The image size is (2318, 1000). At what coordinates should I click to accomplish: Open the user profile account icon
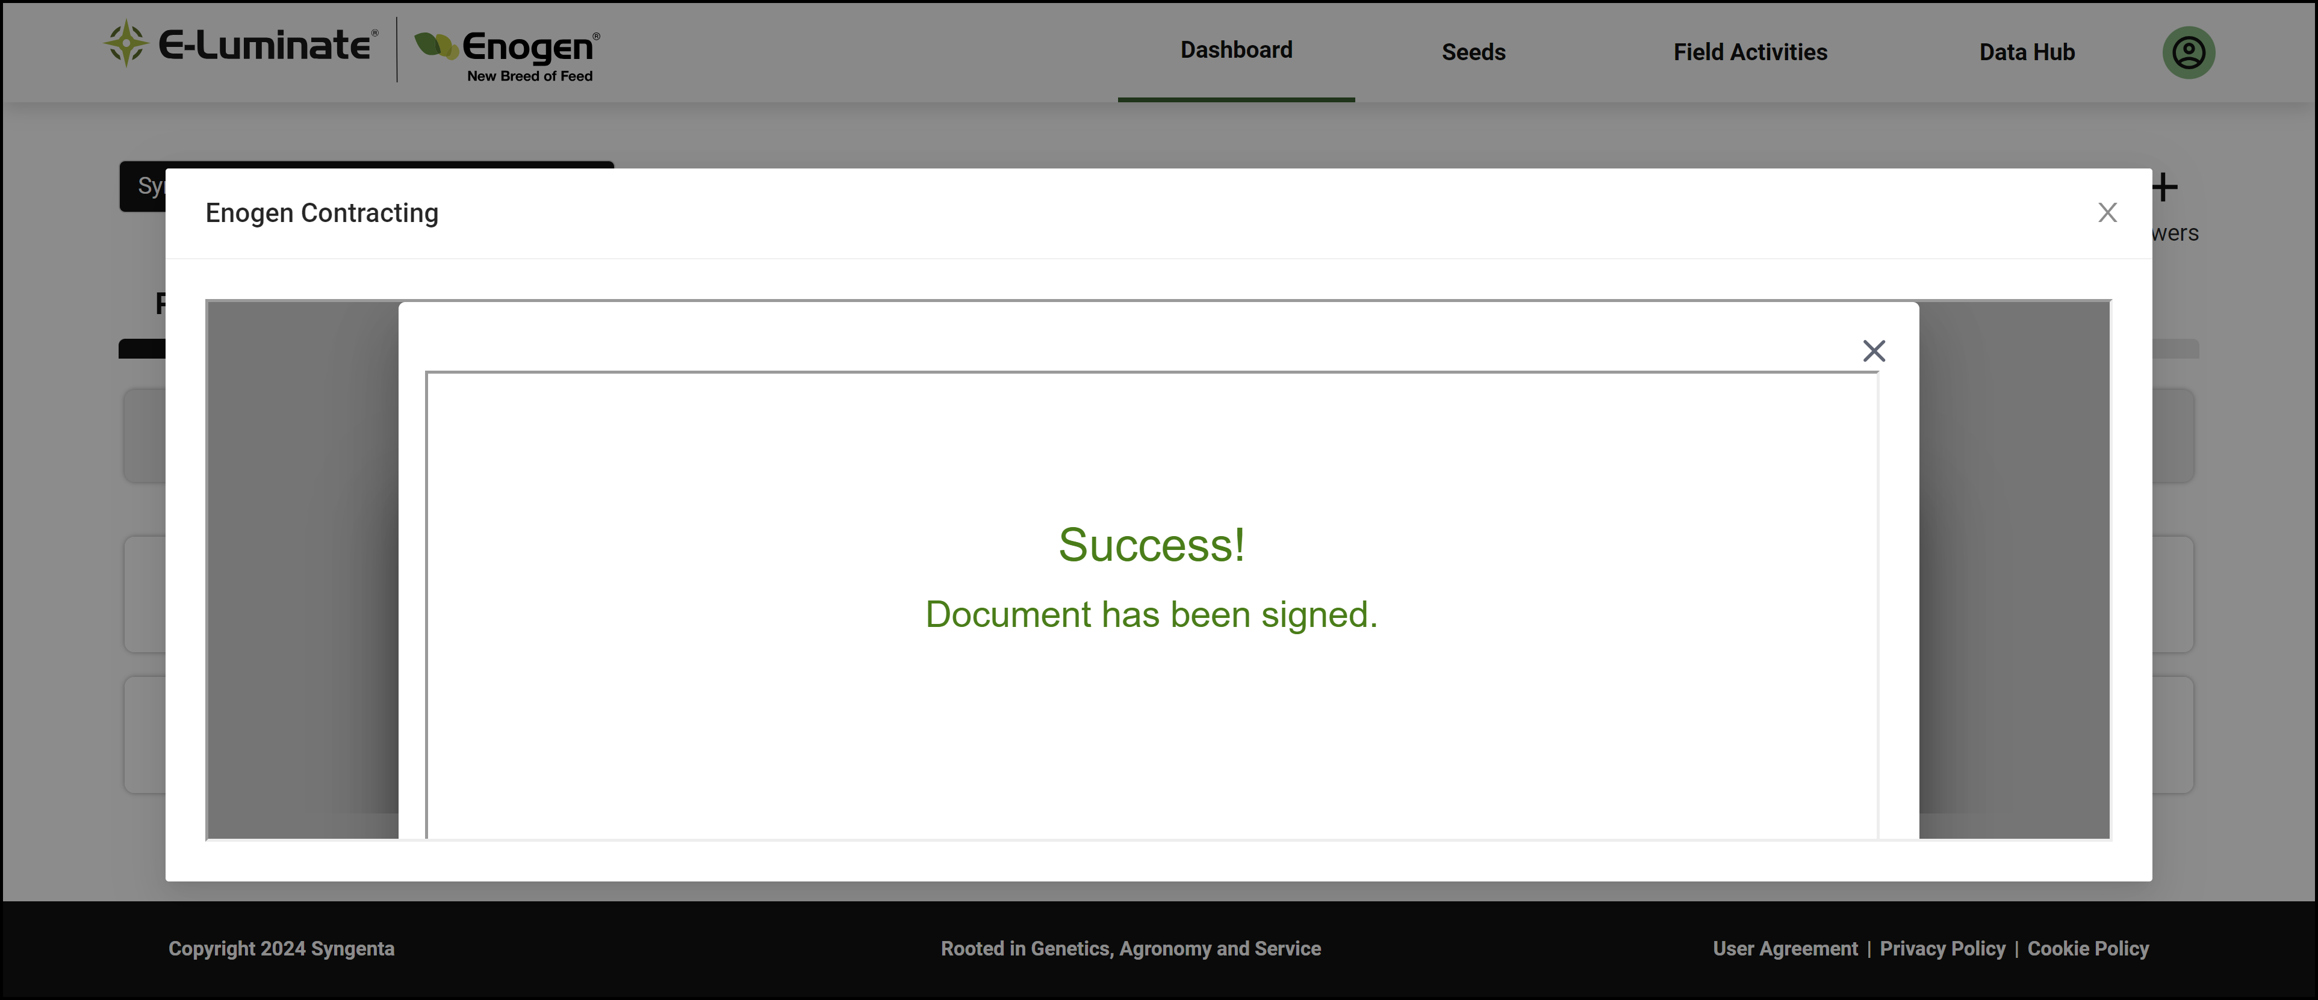(x=2187, y=52)
